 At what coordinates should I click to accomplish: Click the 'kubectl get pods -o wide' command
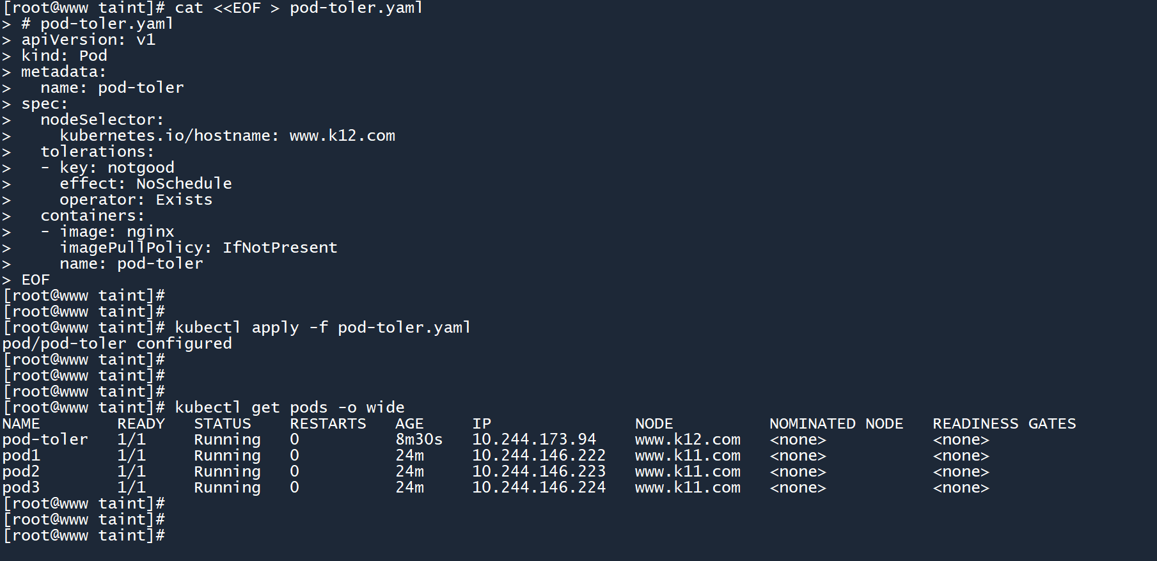click(289, 408)
